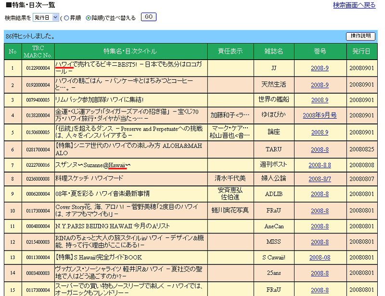Click the 雑誌名 column header
This screenshot has height=296, width=385.
[x=274, y=51]
